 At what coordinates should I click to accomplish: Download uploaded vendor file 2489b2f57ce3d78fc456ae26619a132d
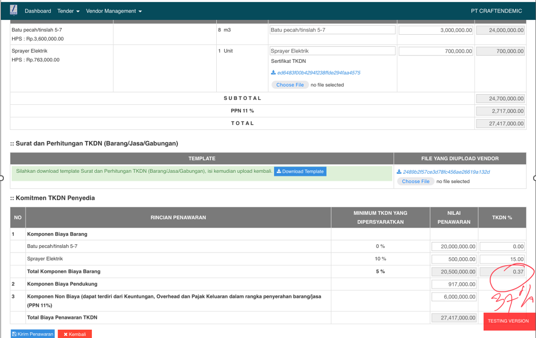pyautogui.click(x=446, y=172)
